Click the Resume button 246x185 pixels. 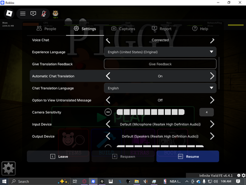(187, 156)
